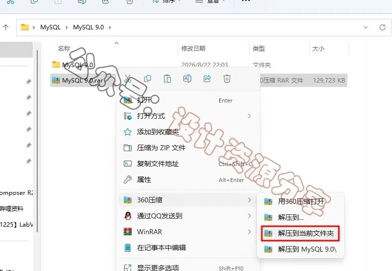Choose 解压到... submenu option
The image size is (392, 271).
point(300,217)
